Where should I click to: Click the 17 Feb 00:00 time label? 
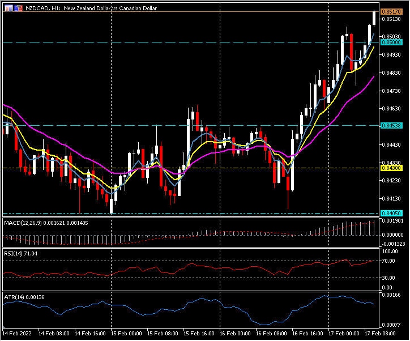point(344,334)
